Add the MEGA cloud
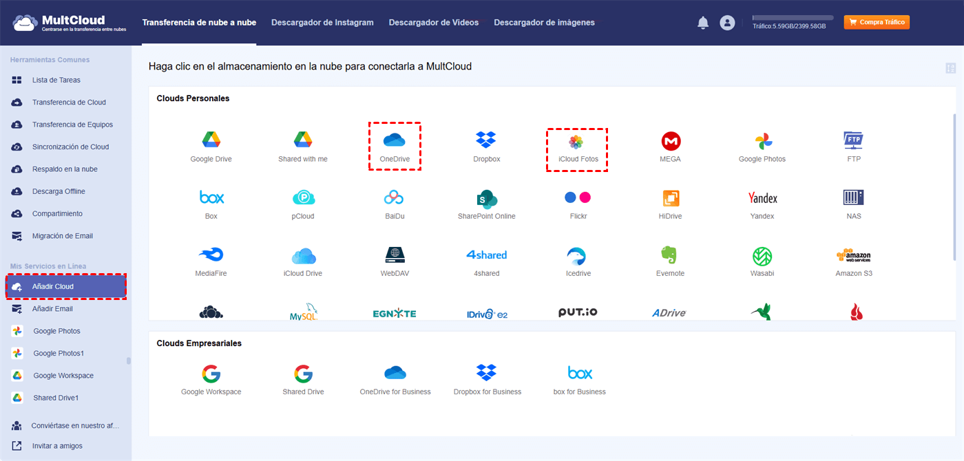964x461 pixels. tap(671, 141)
